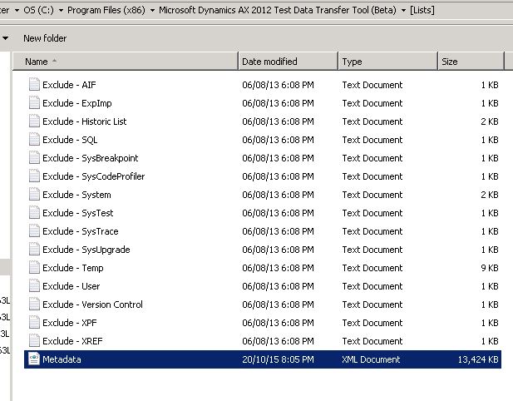Select file name 'Exclude - SysUpgrade'

coord(86,250)
